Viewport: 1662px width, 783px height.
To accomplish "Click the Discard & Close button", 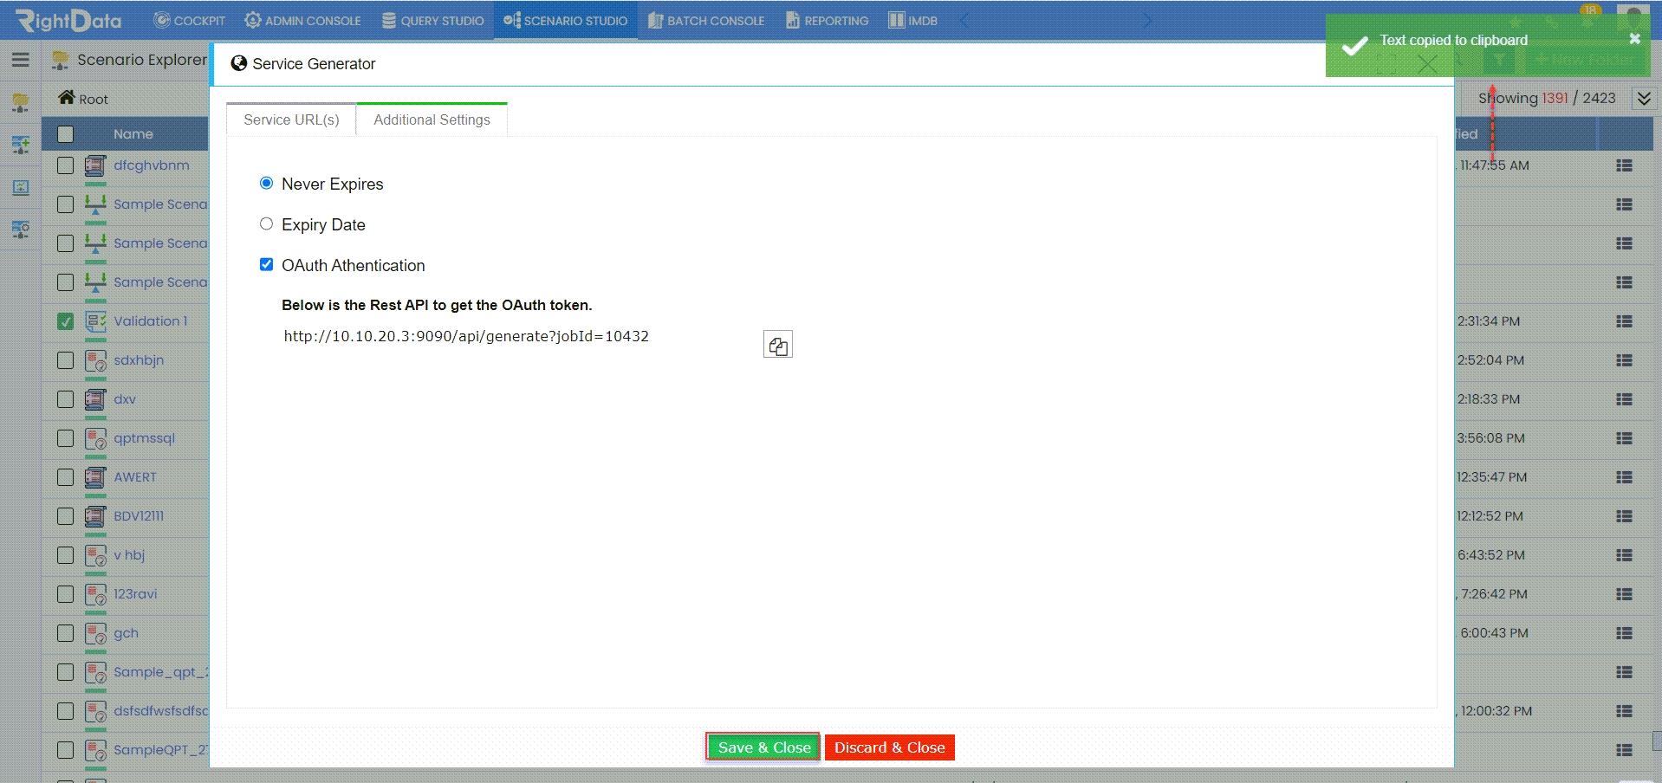I will (889, 747).
